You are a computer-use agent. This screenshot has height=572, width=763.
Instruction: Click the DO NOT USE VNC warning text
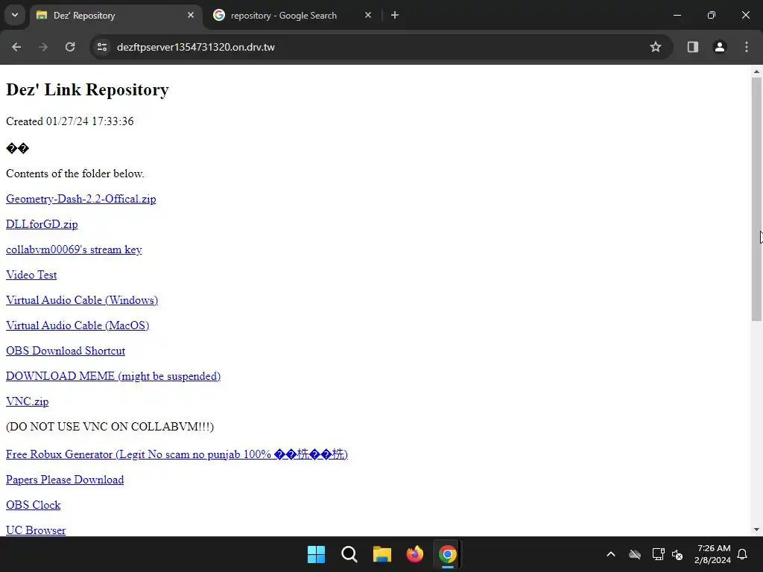coord(110,427)
